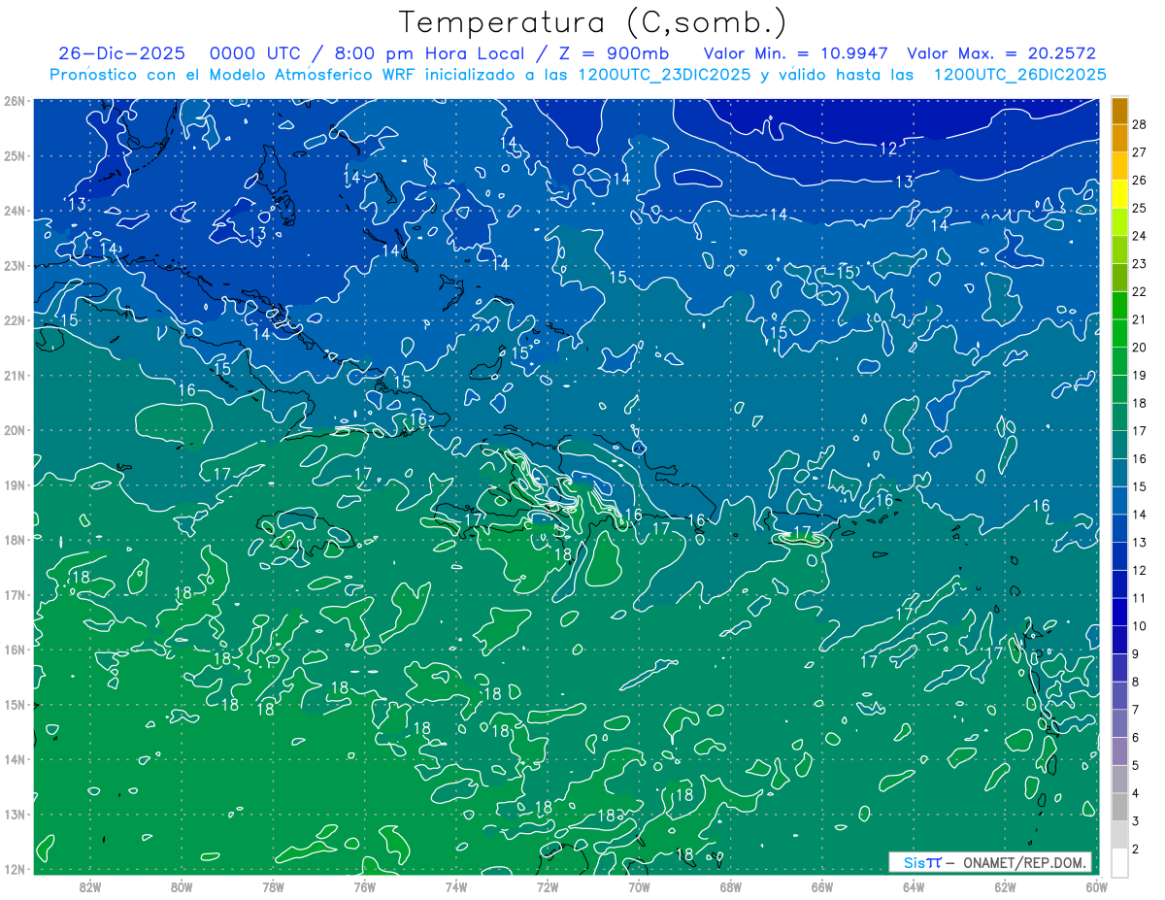Click the 80W longitude axis label
Image resolution: width=1165 pixels, height=900 pixels.
182,886
